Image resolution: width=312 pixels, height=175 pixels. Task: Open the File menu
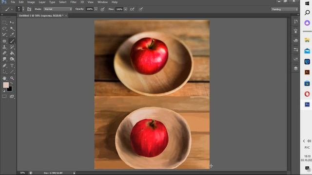13,2
